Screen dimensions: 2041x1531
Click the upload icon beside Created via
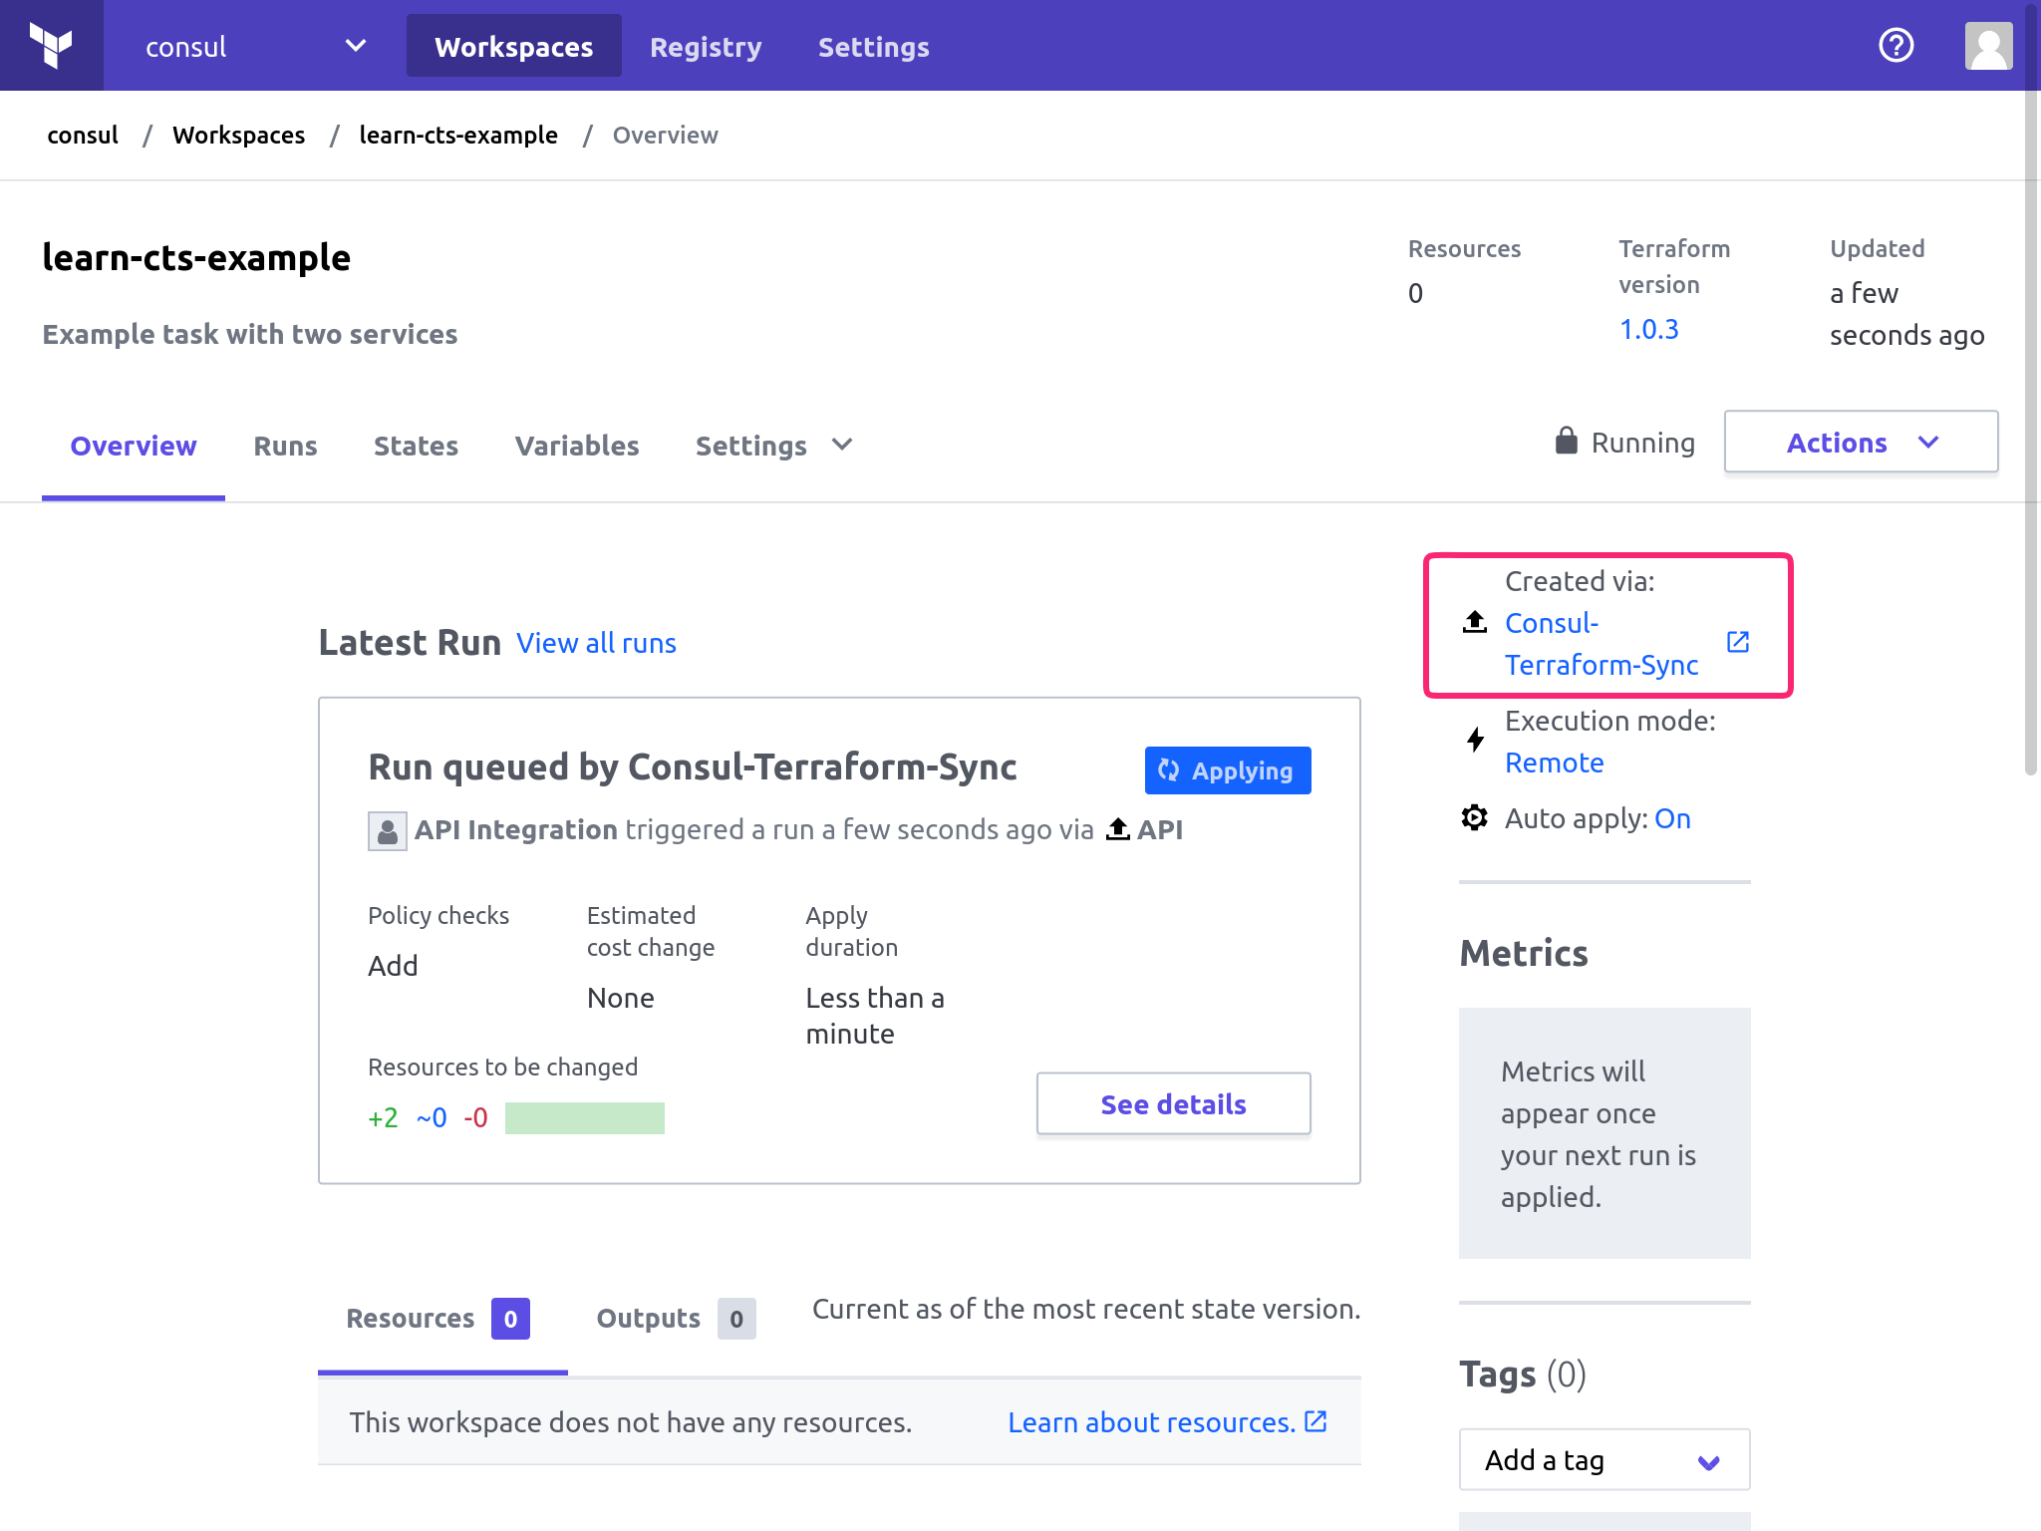coord(1475,622)
